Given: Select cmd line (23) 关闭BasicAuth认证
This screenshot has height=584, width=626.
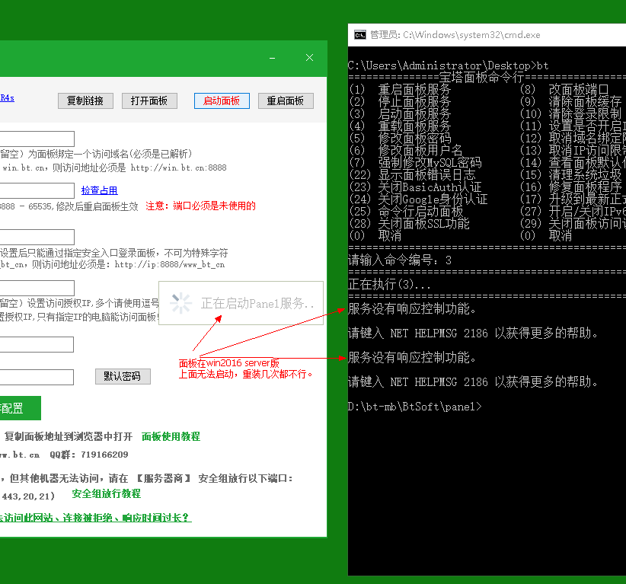Looking at the screenshot, I should point(415,187).
